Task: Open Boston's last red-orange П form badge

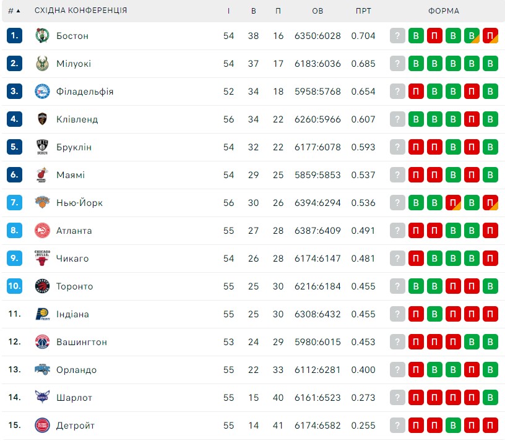Action: [x=490, y=36]
